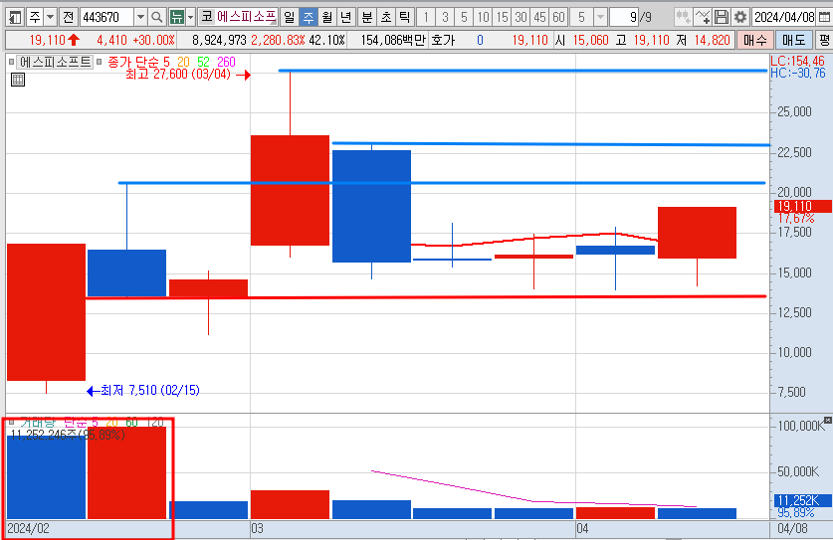Viewport: 833px width, 540px height.
Task: Select the weekly 주 period tab
Action: pos(309,18)
